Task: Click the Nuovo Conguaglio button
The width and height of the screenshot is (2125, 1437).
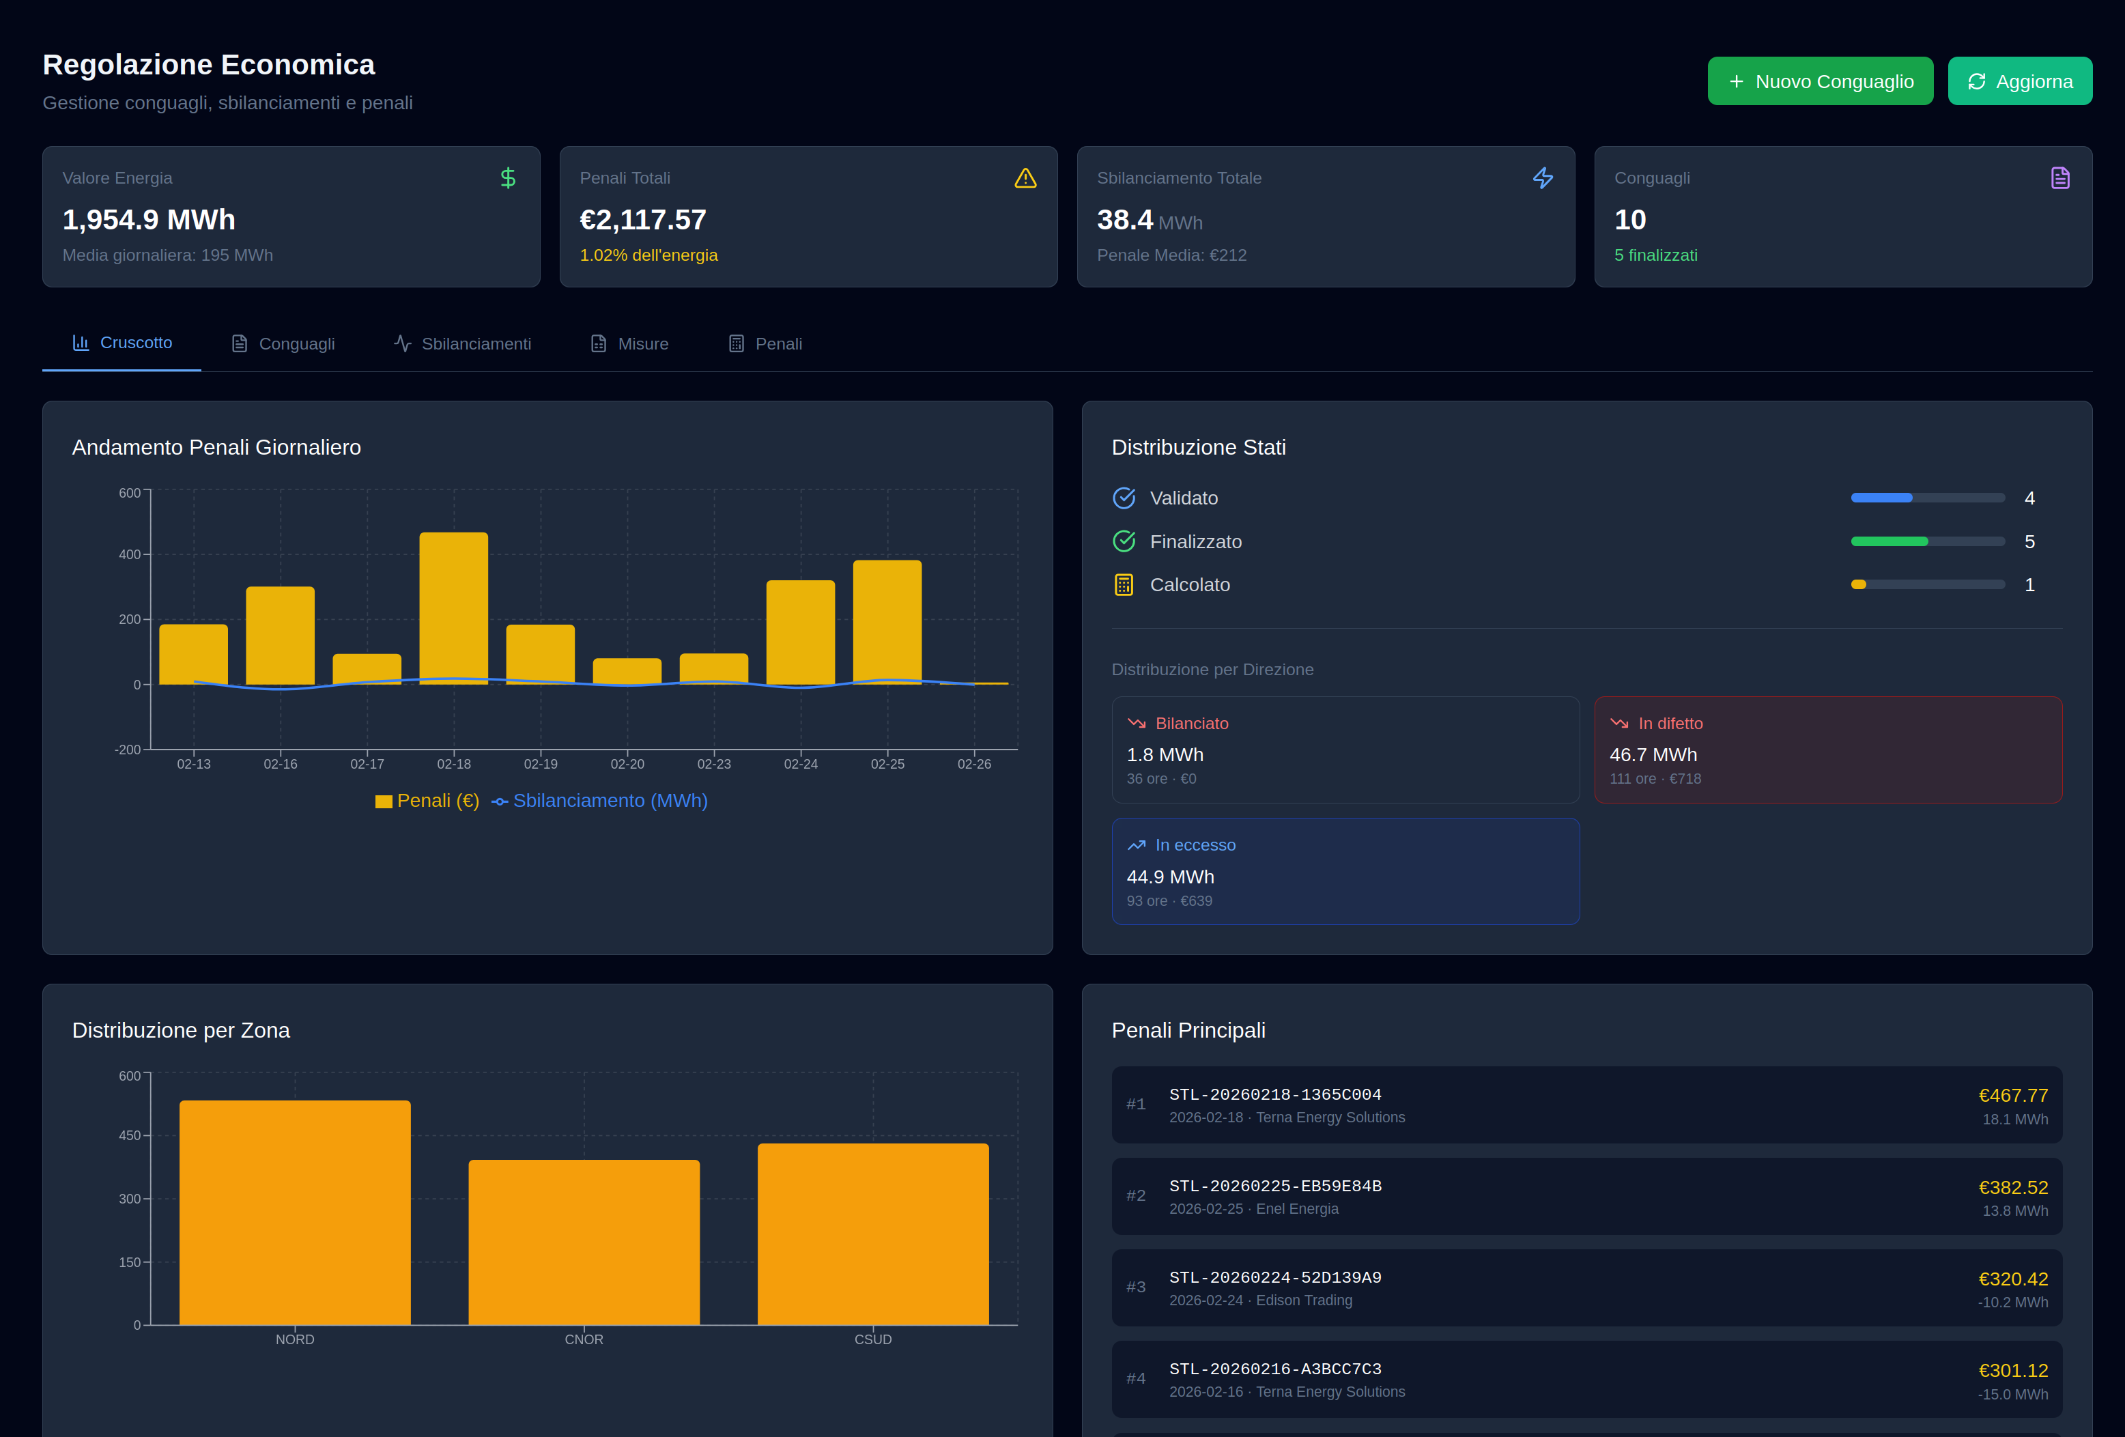Action: point(1820,81)
